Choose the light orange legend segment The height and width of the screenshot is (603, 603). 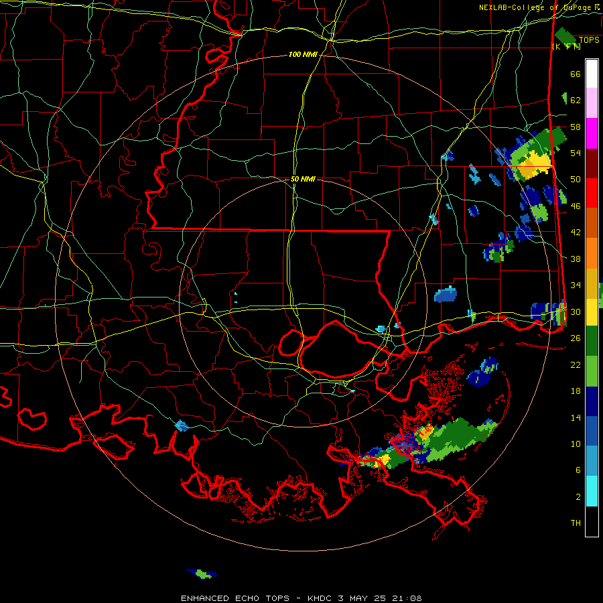click(x=592, y=253)
